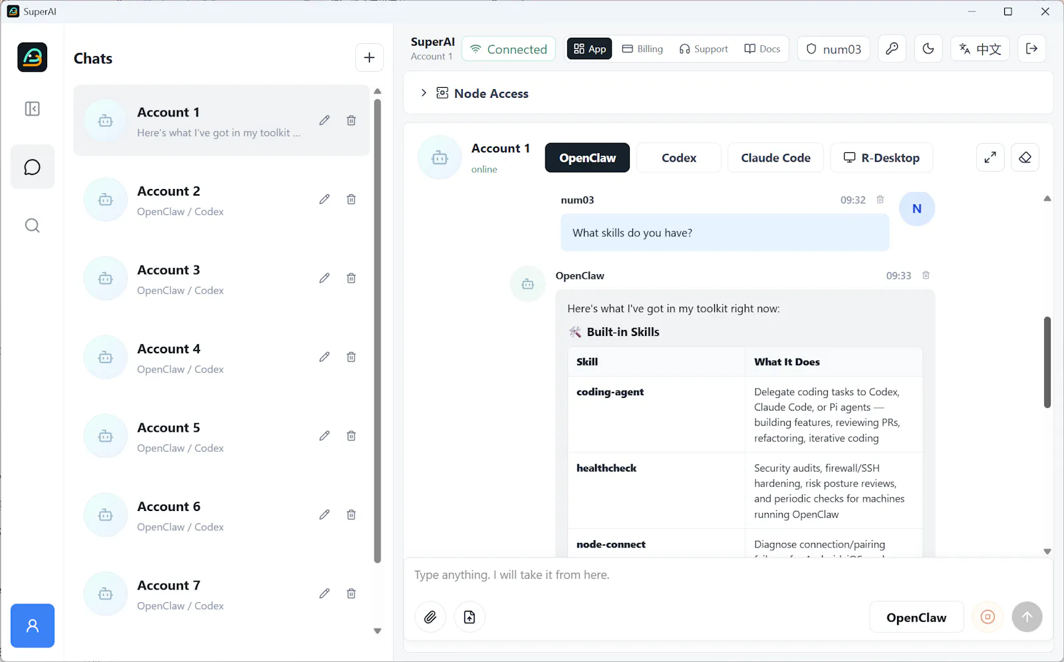Attach a file with paperclip
The height and width of the screenshot is (662, 1064).
[x=430, y=617]
